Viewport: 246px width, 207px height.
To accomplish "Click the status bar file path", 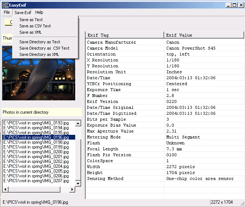I will point(35,202).
